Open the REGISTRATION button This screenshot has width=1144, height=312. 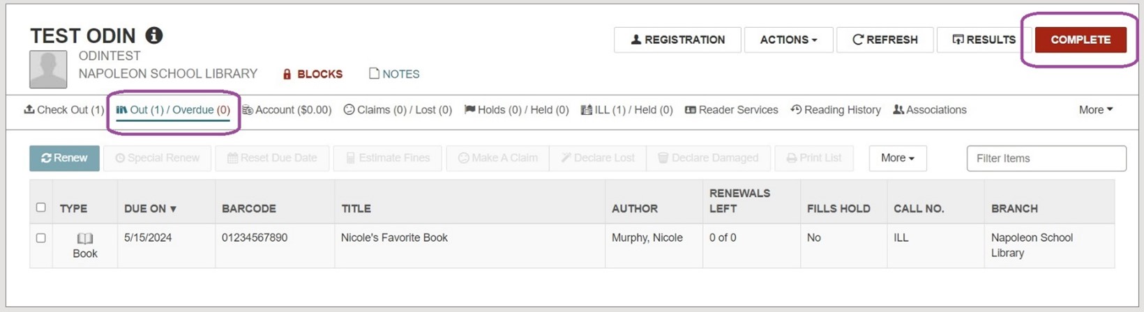tap(677, 40)
